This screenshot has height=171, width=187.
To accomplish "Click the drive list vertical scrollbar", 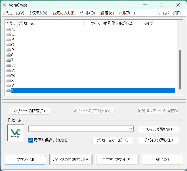I will (179, 70).
